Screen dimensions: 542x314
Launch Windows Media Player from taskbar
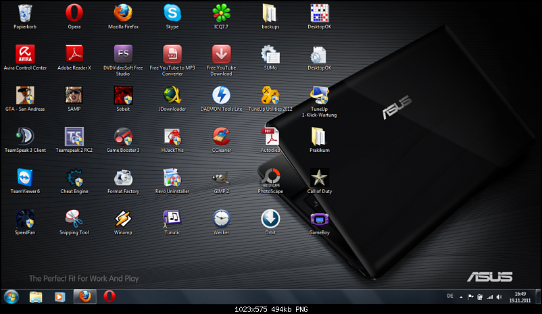(x=59, y=296)
